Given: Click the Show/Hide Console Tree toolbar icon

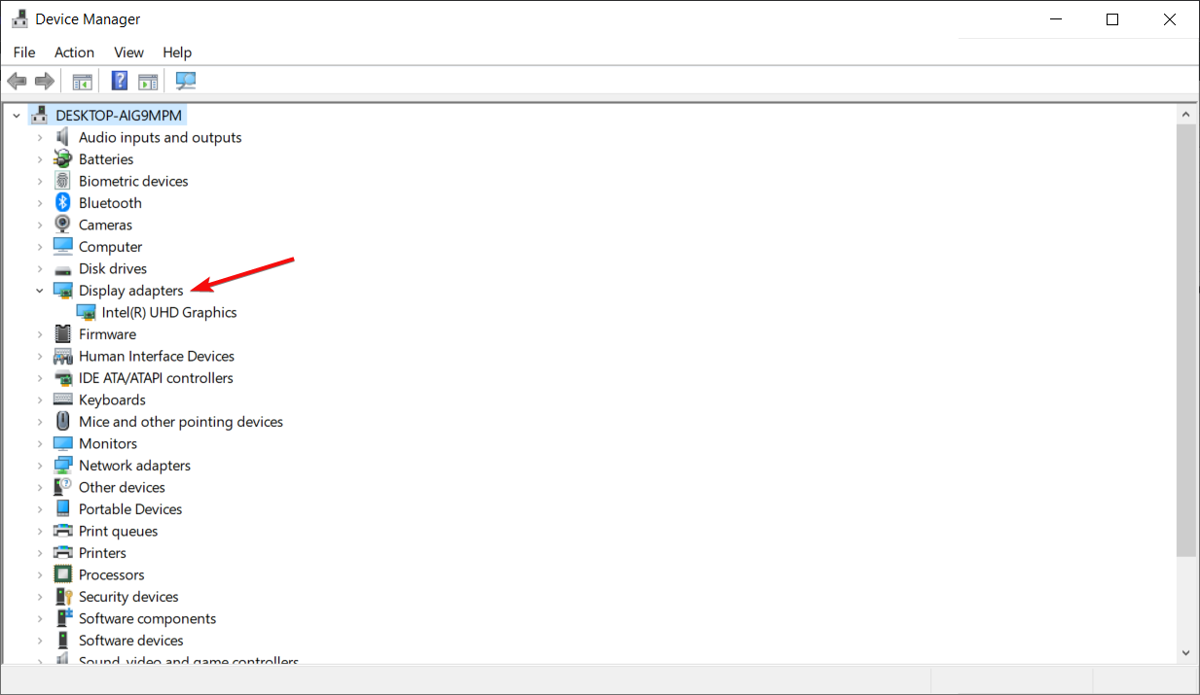Looking at the screenshot, I should 82,80.
